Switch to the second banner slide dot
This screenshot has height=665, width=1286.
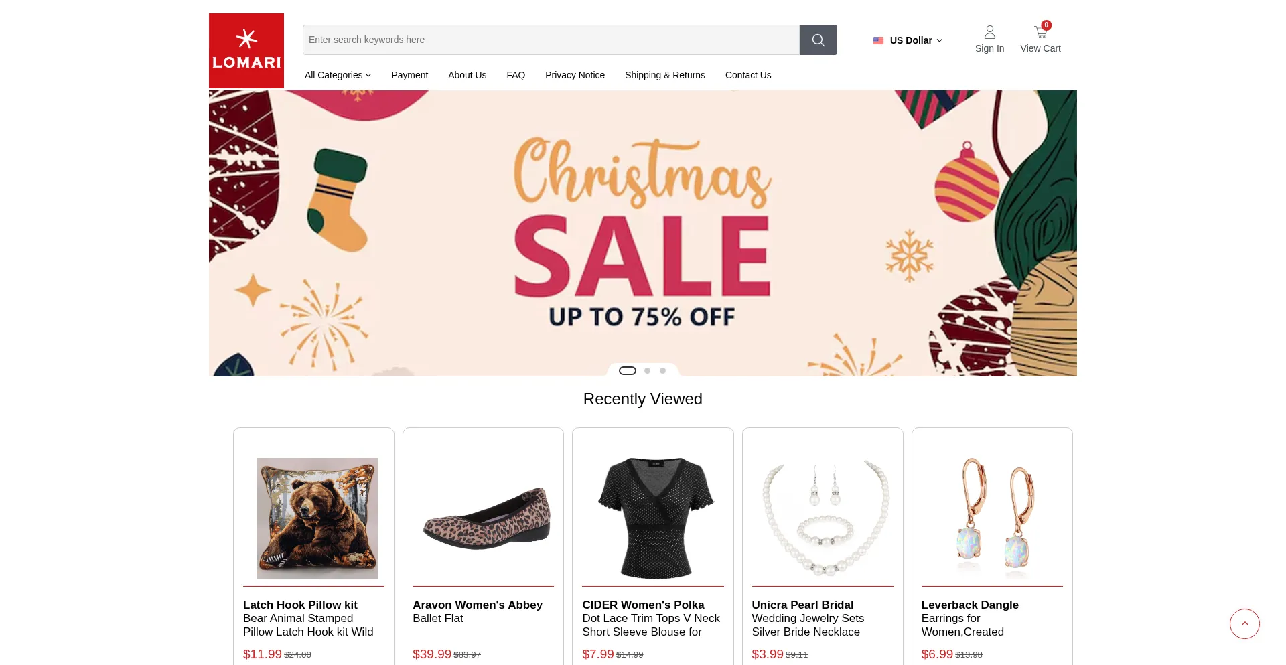pos(647,371)
